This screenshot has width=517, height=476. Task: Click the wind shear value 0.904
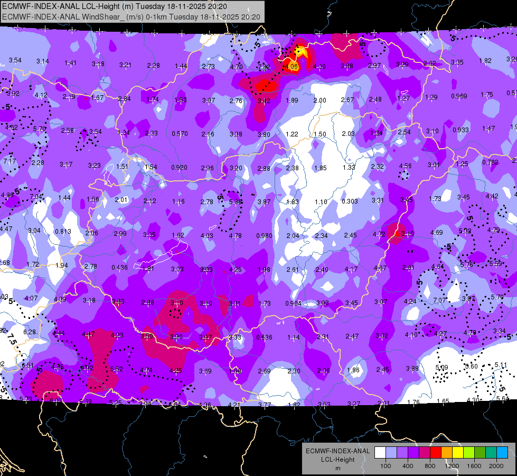coord(293,303)
